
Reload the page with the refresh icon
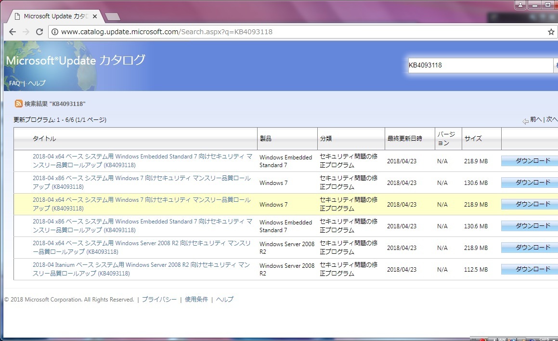coord(39,31)
